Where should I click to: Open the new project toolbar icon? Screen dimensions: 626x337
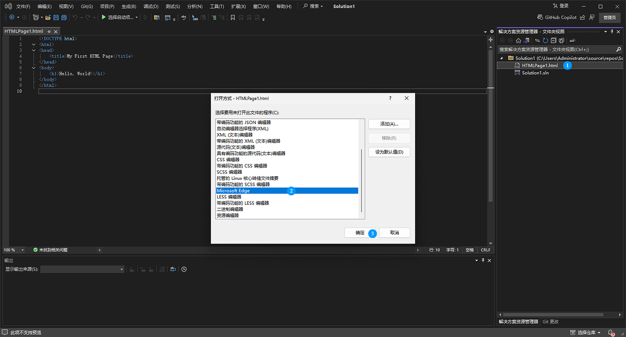35,17
